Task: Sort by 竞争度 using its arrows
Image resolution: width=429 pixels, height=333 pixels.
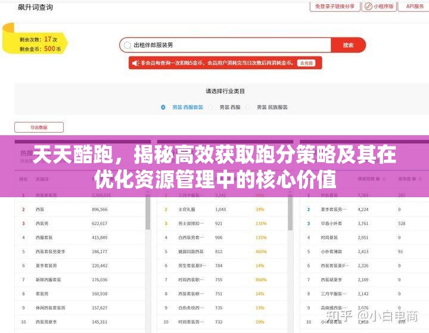Action: coord(420,179)
